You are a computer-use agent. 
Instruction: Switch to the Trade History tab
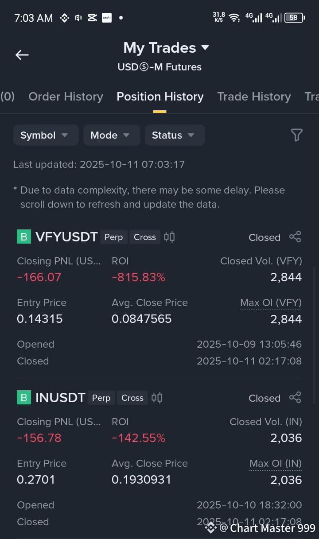pos(254,97)
